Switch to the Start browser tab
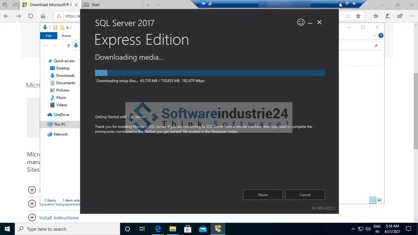 [112, 5]
